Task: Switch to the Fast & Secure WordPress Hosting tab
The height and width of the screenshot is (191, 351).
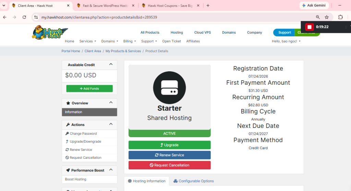Action: [x=106, y=5]
